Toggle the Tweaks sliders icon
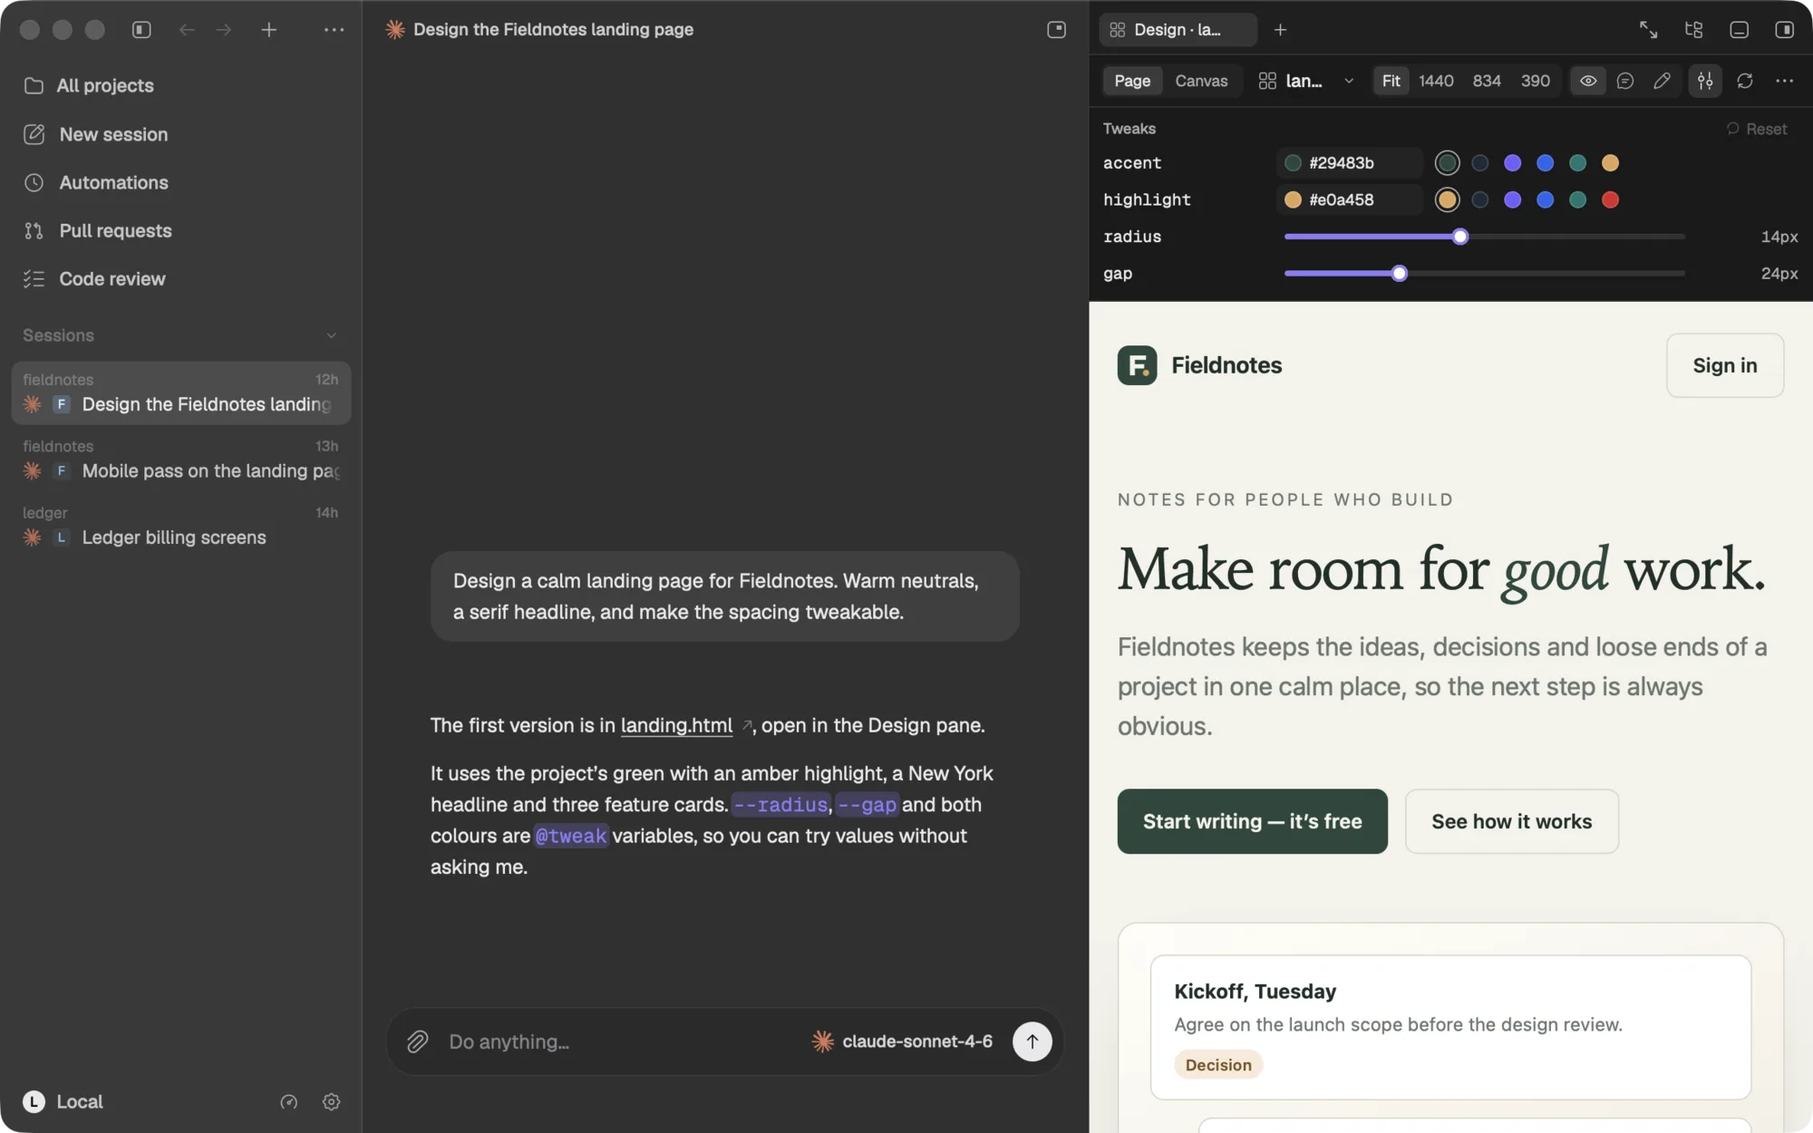The width and height of the screenshot is (1813, 1133). click(x=1705, y=81)
